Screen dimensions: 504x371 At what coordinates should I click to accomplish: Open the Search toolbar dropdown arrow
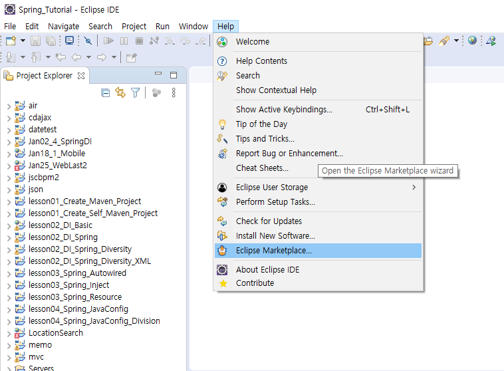click(x=456, y=41)
